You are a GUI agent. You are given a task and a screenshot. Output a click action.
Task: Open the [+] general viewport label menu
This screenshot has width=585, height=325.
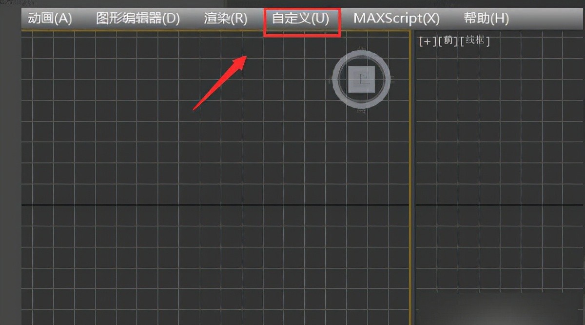click(x=428, y=41)
